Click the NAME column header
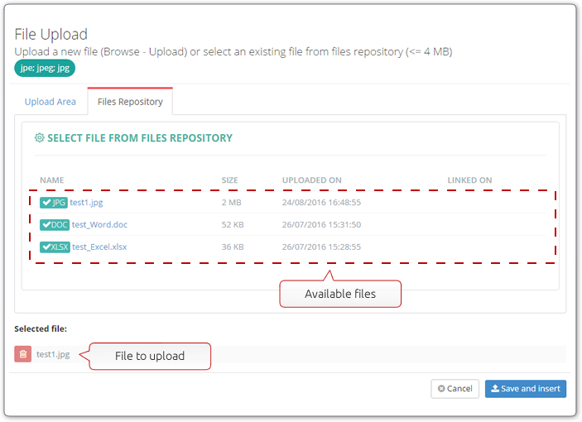 pos(52,180)
